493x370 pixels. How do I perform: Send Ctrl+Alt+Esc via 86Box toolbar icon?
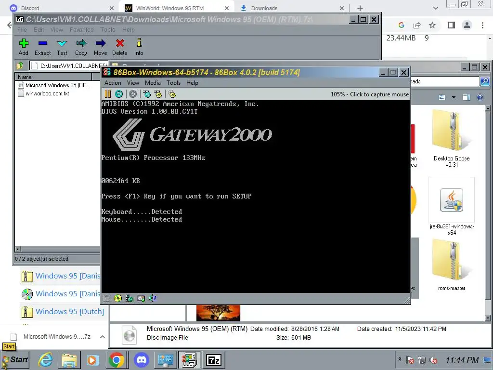point(158,94)
